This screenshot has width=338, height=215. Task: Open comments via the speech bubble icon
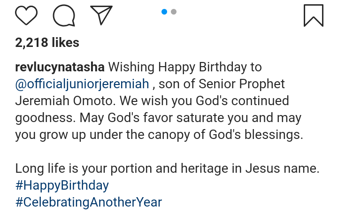pos(64,15)
